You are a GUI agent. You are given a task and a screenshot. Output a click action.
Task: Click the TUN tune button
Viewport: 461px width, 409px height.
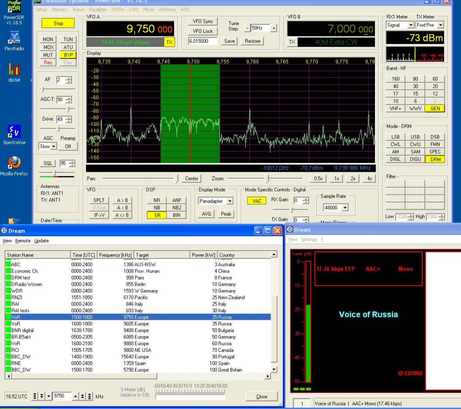pos(68,40)
